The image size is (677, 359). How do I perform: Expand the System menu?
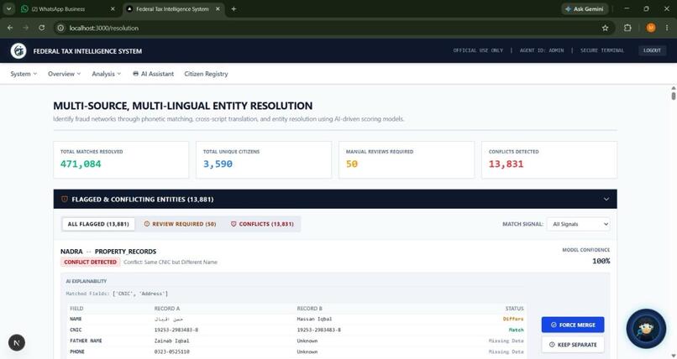24,74
